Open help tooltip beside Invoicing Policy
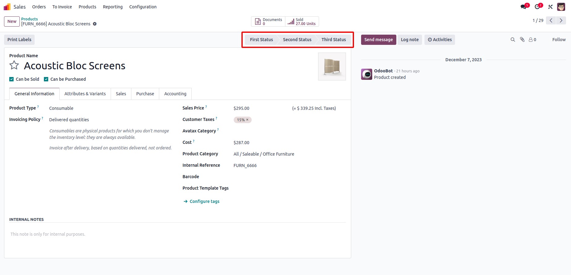 click(42, 118)
